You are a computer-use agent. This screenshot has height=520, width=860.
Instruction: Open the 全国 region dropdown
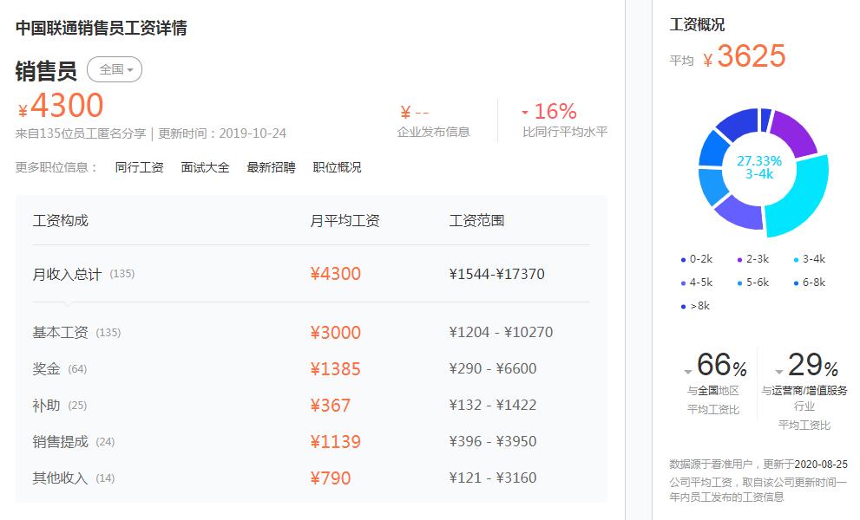coord(113,69)
